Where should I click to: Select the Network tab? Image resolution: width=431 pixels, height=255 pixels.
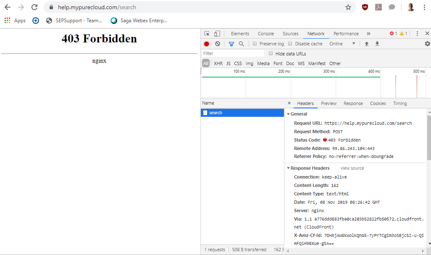316,34
